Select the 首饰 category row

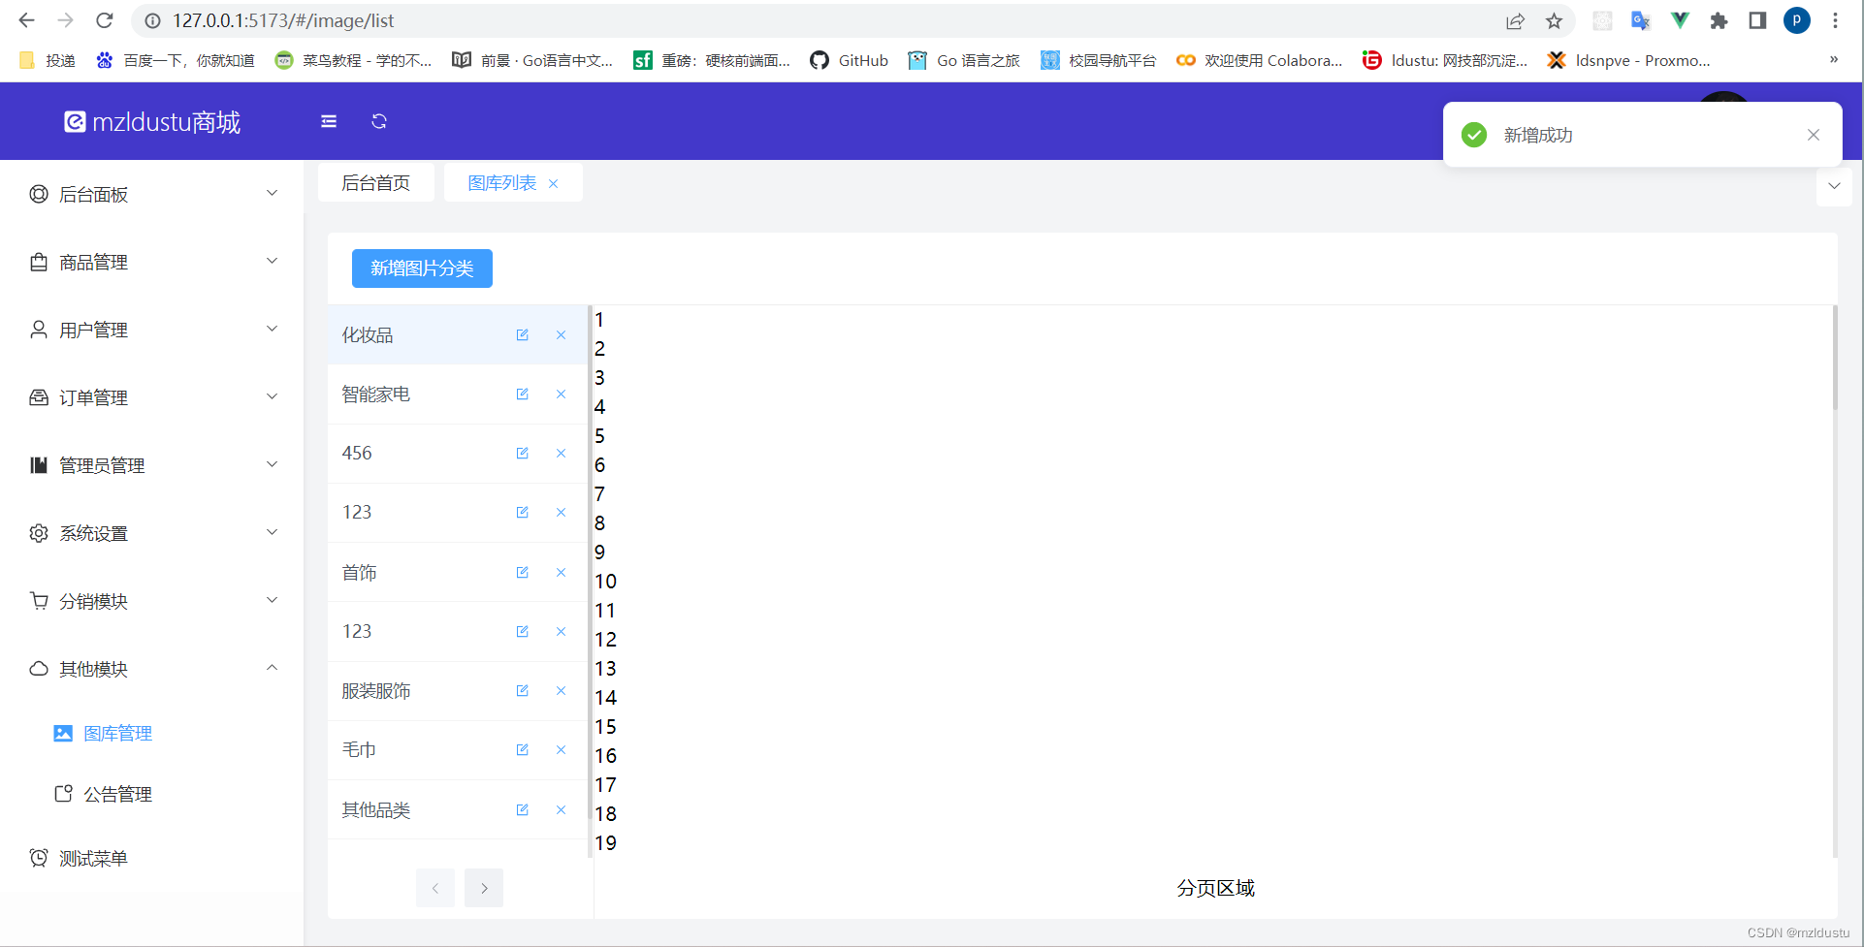pyautogui.click(x=458, y=572)
